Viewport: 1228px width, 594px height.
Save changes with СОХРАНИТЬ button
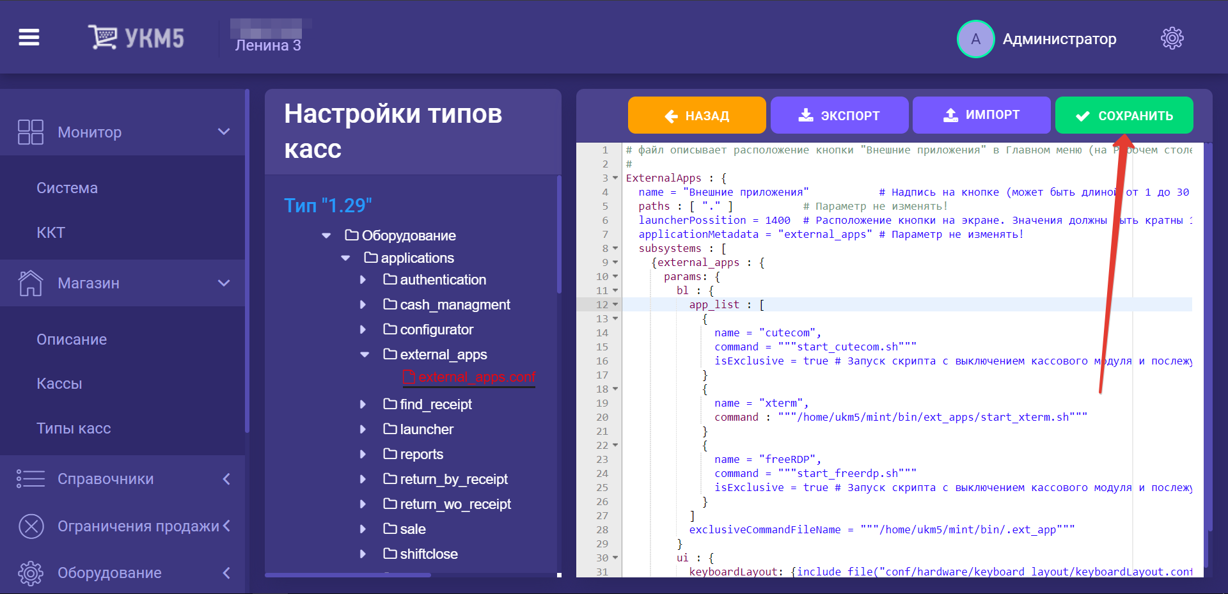(x=1124, y=115)
